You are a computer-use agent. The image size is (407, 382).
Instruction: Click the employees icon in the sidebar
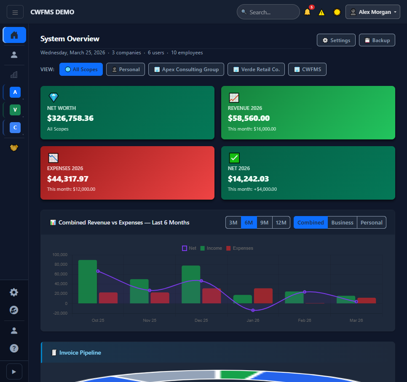coord(14,55)
